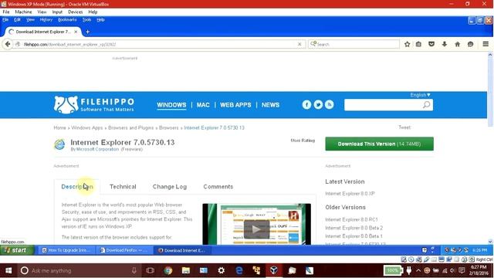Click FileHippo Twitter icon
This screenshot has width=494, height=278.
(318, 105)
